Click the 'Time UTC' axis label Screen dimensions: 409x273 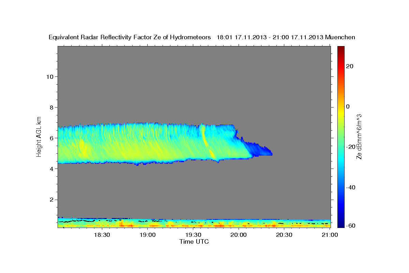point(194,242)
